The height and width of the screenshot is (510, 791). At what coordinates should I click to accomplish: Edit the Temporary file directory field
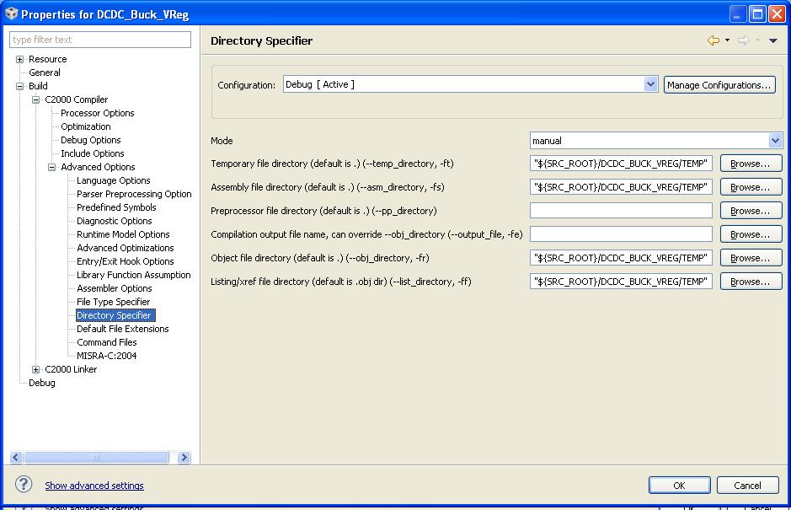[621, 164]
